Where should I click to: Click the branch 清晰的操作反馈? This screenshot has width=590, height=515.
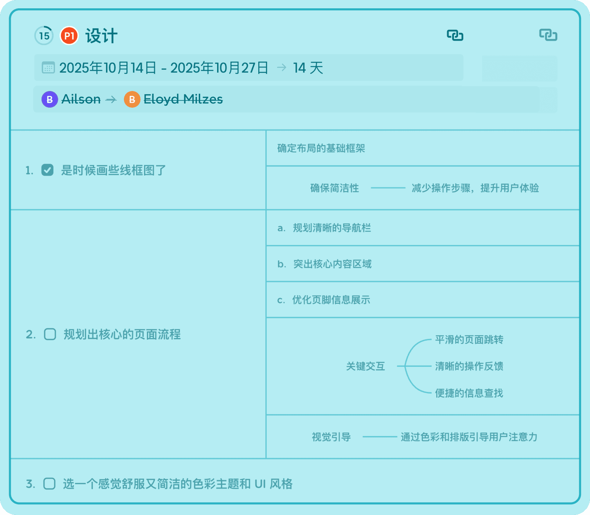469,366
